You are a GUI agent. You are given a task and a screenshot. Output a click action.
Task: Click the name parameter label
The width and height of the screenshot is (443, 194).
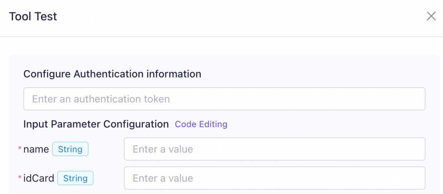pos(36,149)
